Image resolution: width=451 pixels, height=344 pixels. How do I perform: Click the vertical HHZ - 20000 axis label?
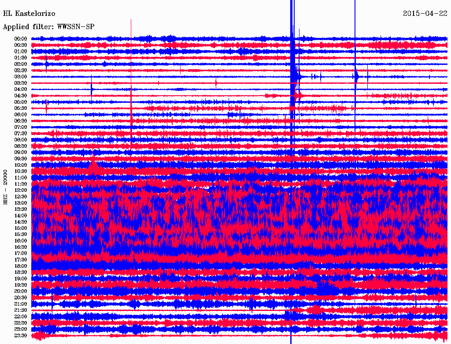coord(6,187)
